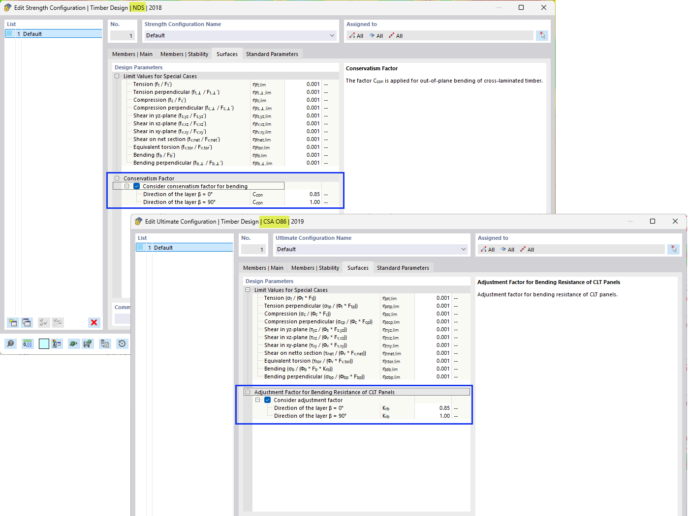Uncheck 'Consider conservatism factor for bending'

pyautogui.click(x=137, y=186)
